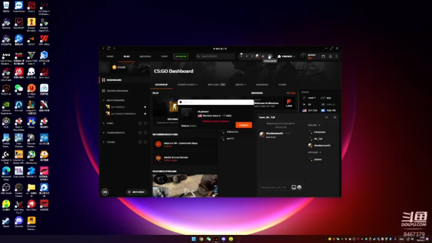Expand the Tournaments section in sidebar

[x=104, y=132]
